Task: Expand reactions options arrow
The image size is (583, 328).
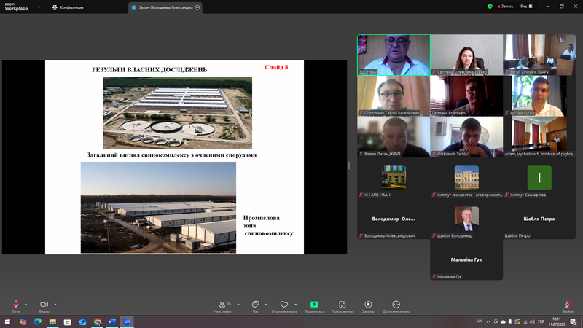Action: click(x=296, y=305)
